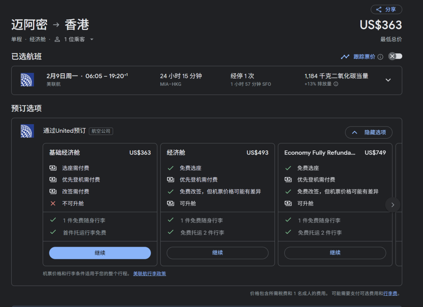Toggle the 跟踪票价 price tracking switch
This screenshot has height=307, width=423.
pyautogui.click(x=395, y=56)
